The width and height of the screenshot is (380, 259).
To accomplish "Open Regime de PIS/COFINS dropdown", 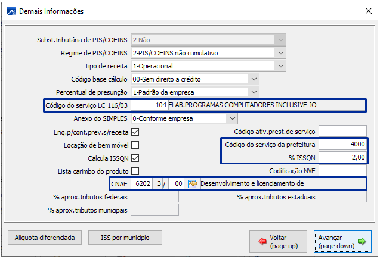I will pos(280,53).
